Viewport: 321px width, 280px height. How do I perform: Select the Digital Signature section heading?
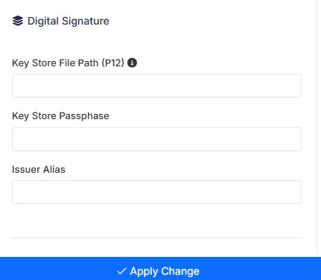point(69,21)
